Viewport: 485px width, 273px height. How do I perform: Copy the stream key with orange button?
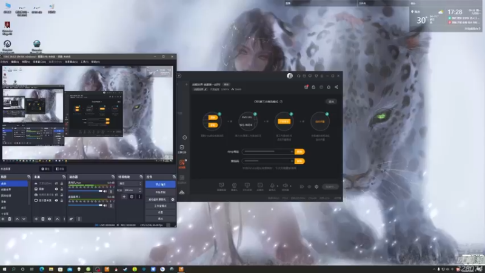coord(299,161)
